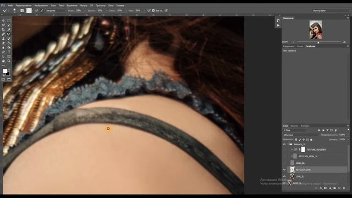Toggle the layer filtering switch

point(348,130)
